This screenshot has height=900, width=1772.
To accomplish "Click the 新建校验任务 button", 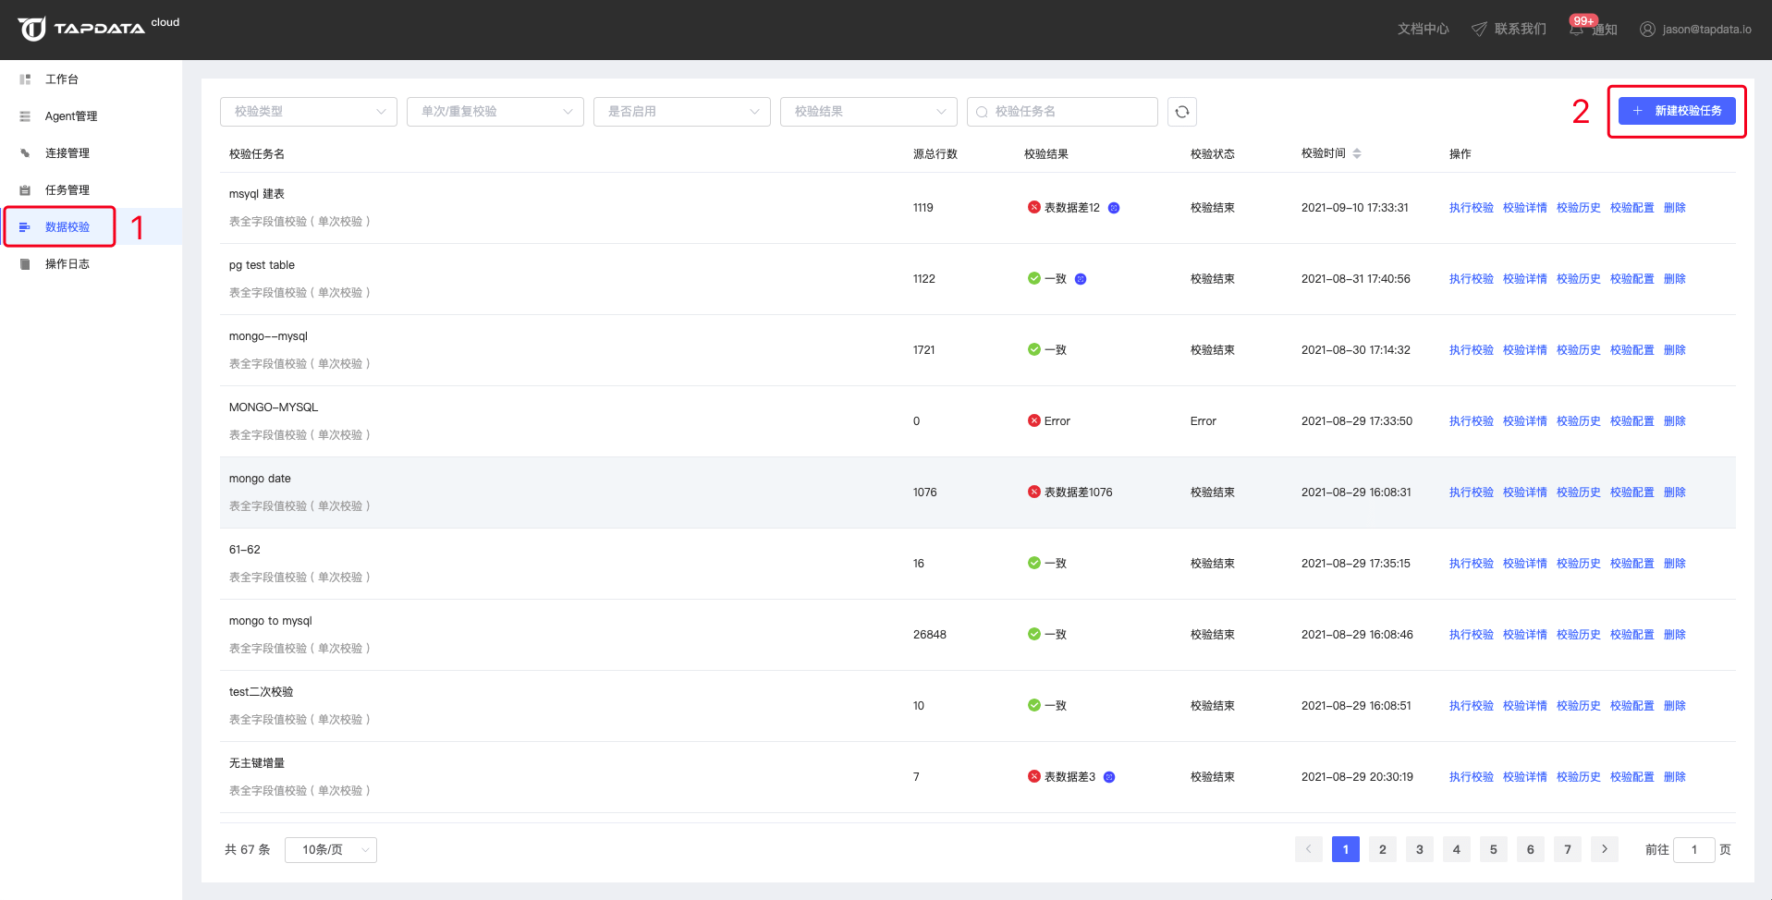I will (1677, 111).
